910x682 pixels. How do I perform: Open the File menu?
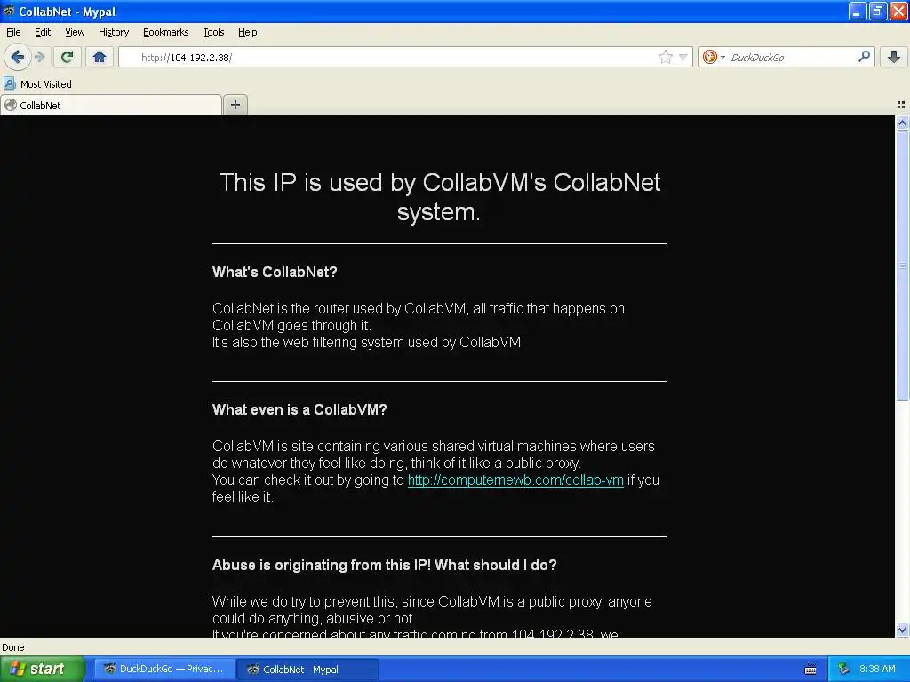[13, 32]
